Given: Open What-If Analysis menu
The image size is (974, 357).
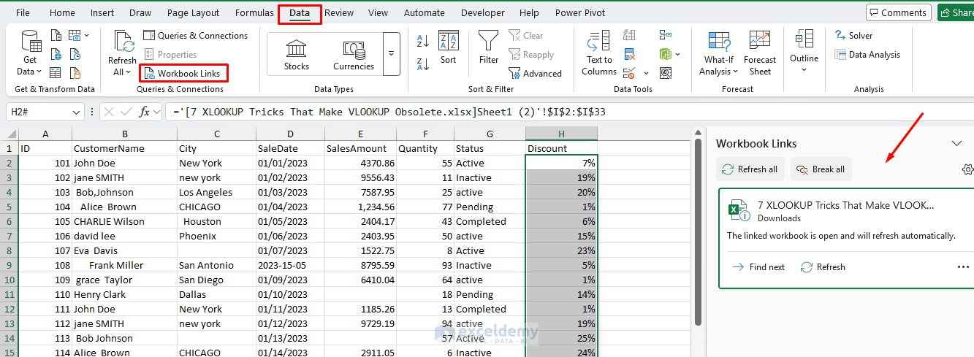Looking at the screenshot, I should (x=718, y=53).
